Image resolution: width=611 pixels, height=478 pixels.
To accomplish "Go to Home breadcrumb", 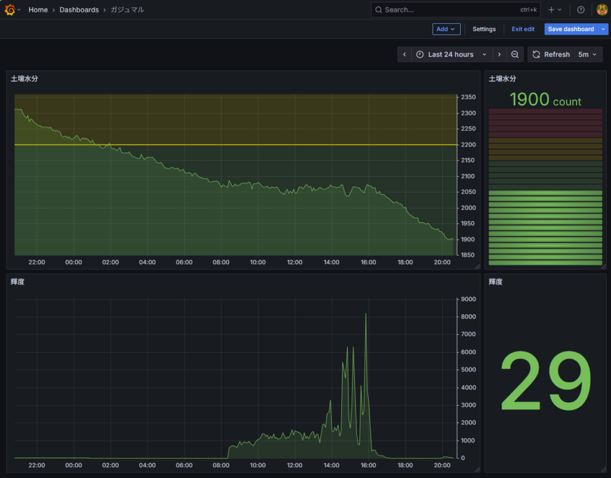I will (38, 10).
